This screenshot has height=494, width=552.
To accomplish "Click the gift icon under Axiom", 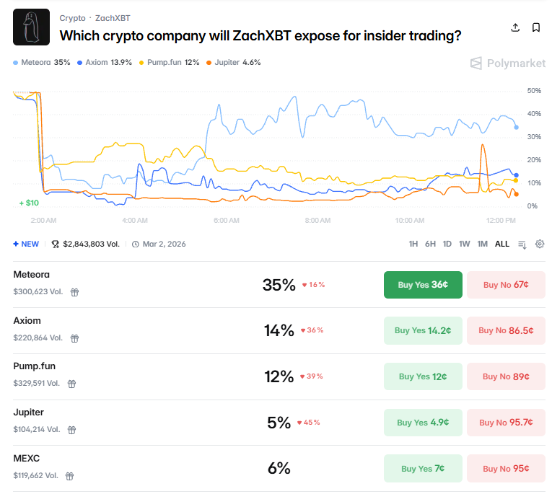I will (x=74, y=338).
